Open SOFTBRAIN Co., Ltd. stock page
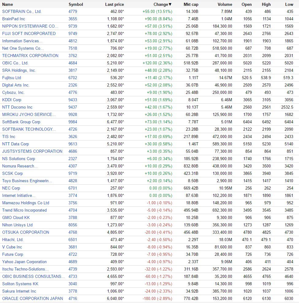 22,12
